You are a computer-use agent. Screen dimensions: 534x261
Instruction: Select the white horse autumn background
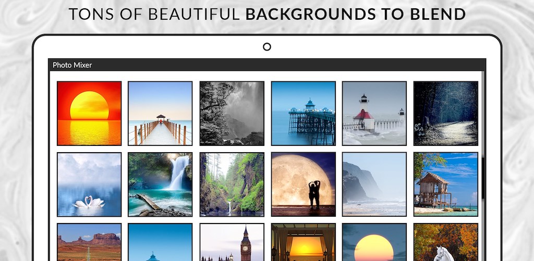click(445, 243)
